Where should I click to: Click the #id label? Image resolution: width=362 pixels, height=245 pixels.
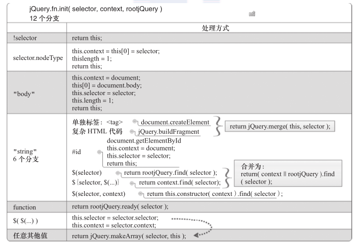(x=77, y=152)
